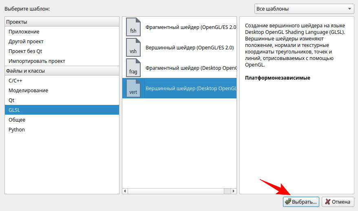Select the 'GLSL' category
Viewport: 358px width, 211px height.
[x=14, y=110]
